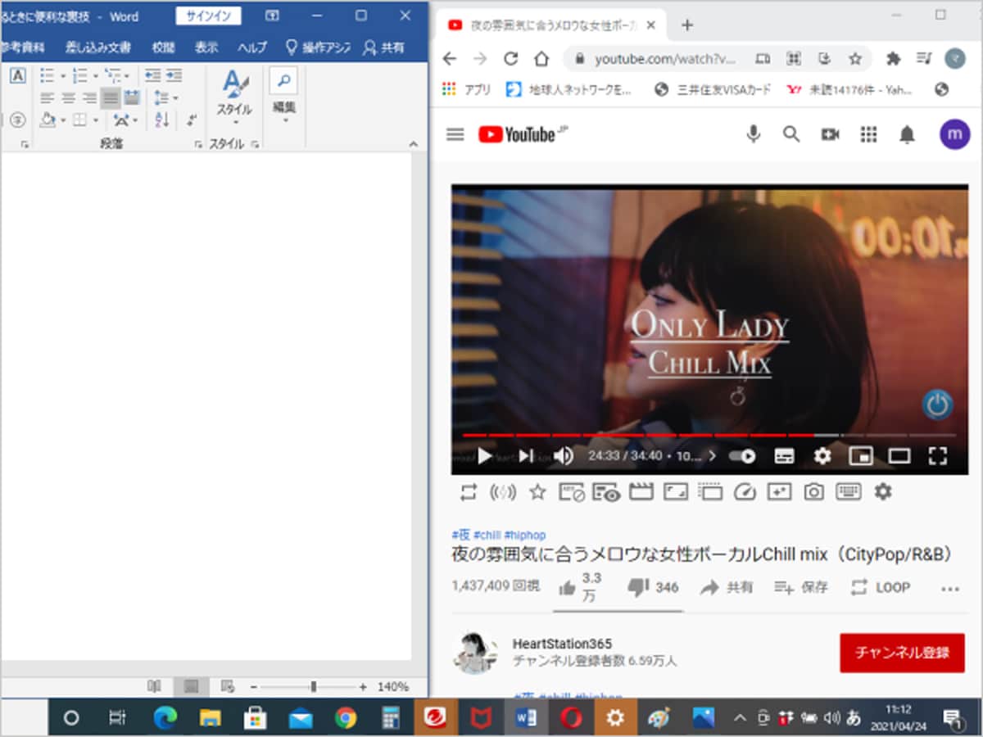This screenshot has width=983, height=737.
Task: Click the #chill hashtag link
Action: (487, 535)
